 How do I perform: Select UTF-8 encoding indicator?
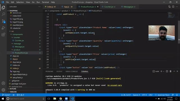pyautogui.click(x=144, y=95)
